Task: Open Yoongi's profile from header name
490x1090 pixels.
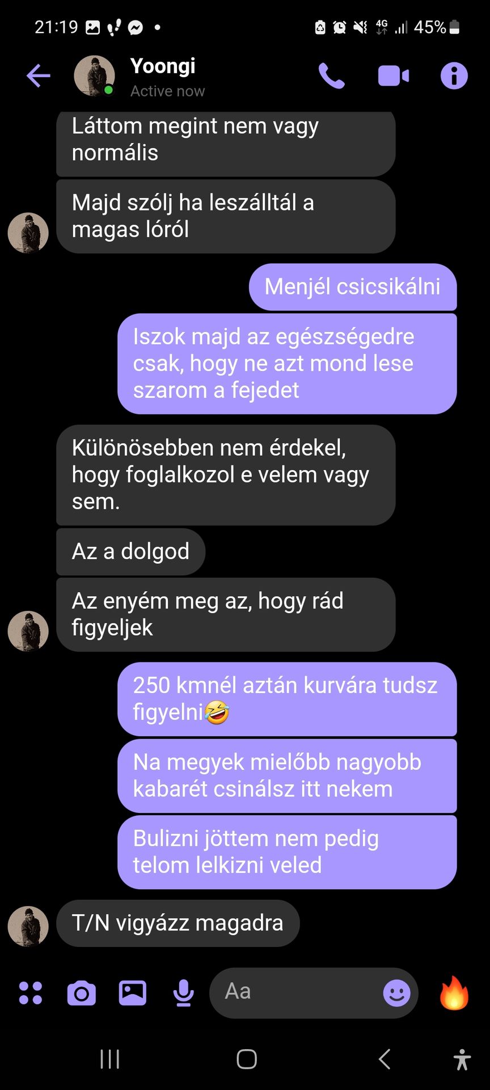Action: [x=163, y=66]
